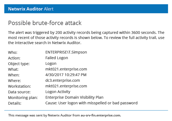Viewport: 172px width, 121px height.
Task: Click the Failed Logon action value
Action: coord(57,58)
